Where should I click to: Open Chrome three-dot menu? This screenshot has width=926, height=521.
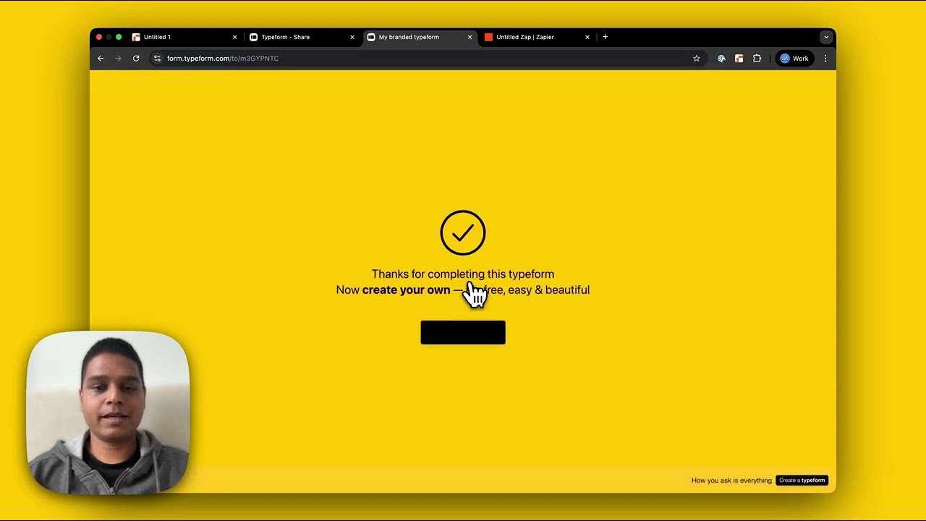pyautogui.click(x=825, y=59)
